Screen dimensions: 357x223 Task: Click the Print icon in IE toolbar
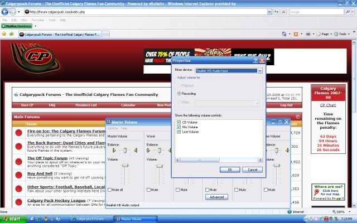(x=308, y=34)
